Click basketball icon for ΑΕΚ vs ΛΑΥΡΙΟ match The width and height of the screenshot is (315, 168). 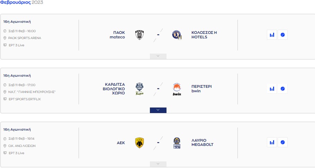pos(282,142)
